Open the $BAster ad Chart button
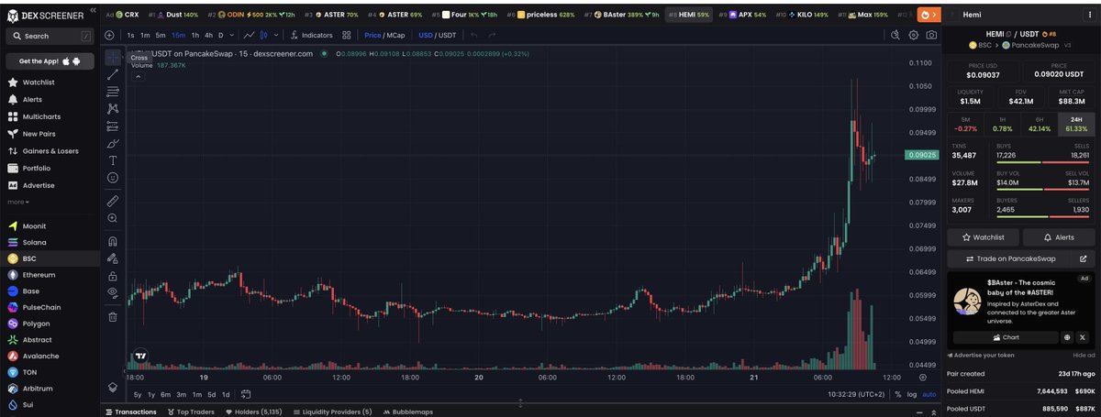Screen dimensions: 1101x417 point(1005,337)
